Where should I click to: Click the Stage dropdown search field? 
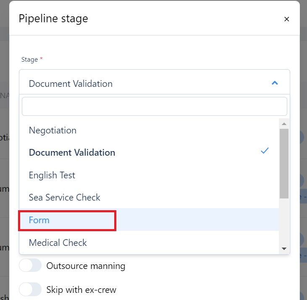click(x=155, y=107)
